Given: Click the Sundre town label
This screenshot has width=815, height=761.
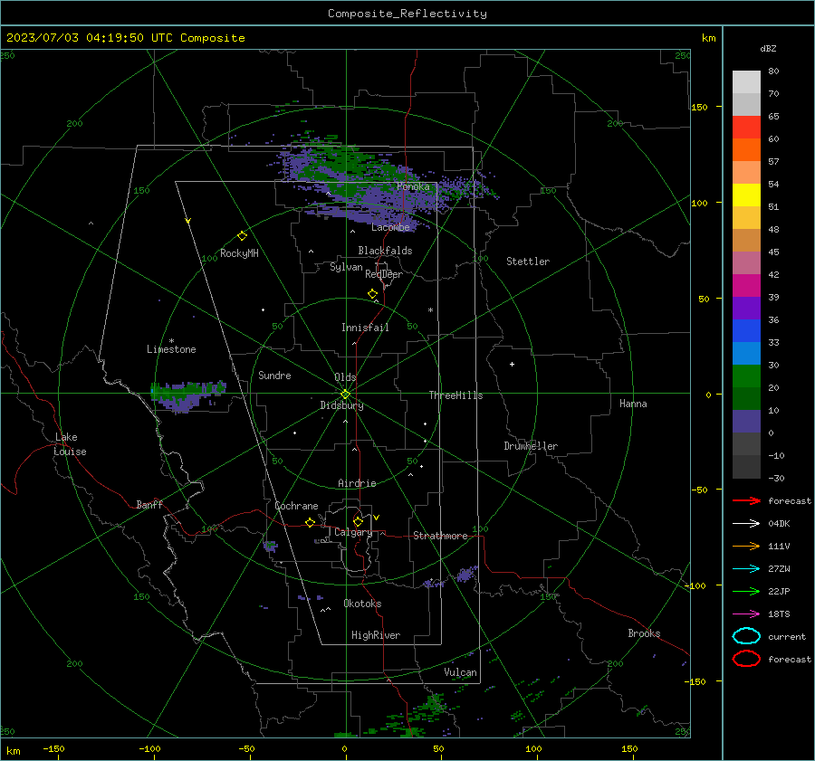Looking at the screenshot, I should (274, 375).
